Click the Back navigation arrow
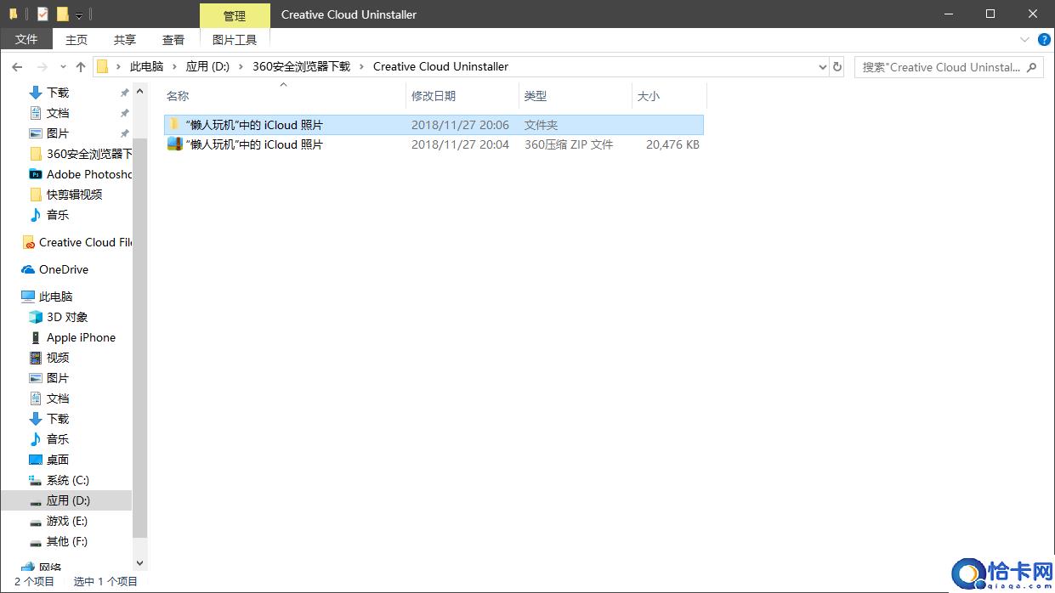This screenshot has height=593, width=1055. point(17,67)
